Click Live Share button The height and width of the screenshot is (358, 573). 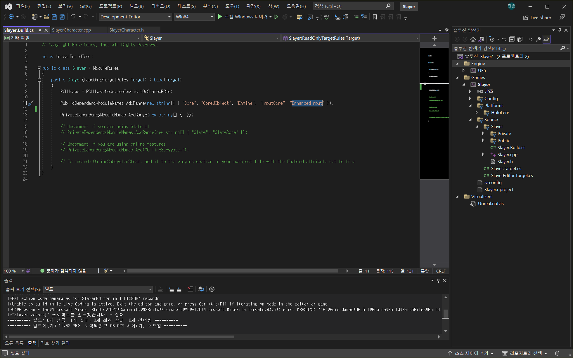point(537,18)
